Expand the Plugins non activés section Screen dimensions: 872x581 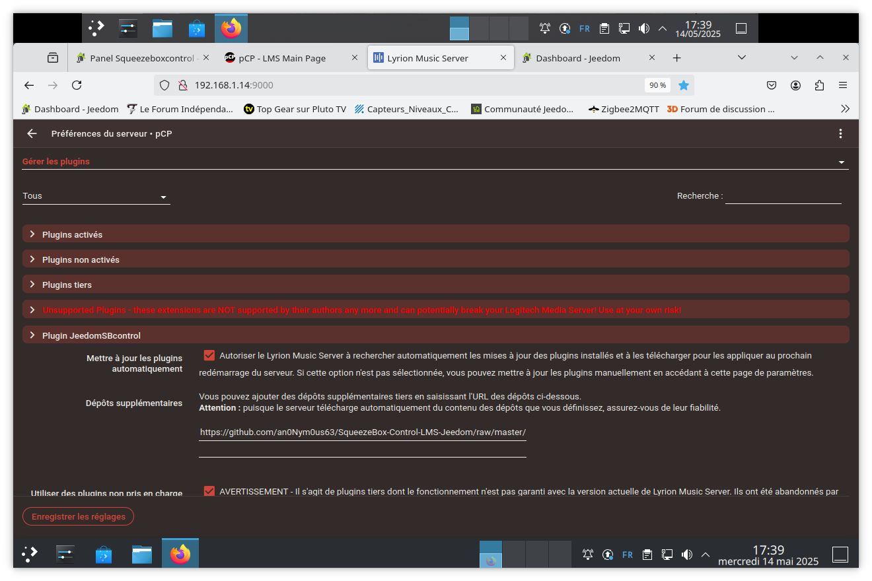(435, 259)
